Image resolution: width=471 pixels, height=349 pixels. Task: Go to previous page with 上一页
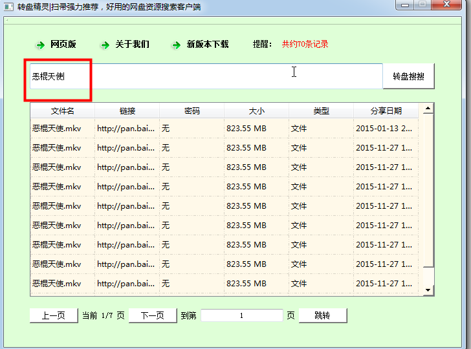point(54,315)
